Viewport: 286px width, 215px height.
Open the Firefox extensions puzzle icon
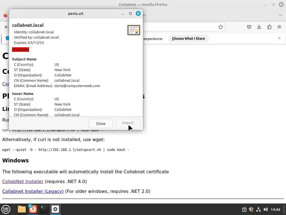coord(269,27)
